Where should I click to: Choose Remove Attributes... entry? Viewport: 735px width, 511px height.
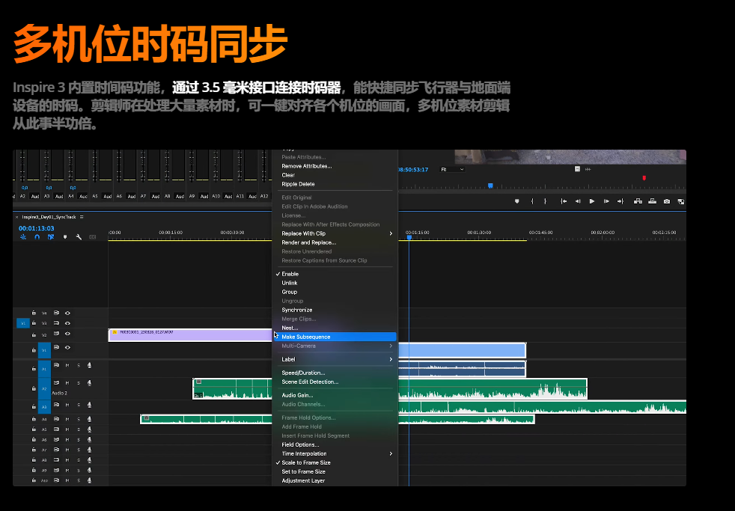tap(335, 166)
